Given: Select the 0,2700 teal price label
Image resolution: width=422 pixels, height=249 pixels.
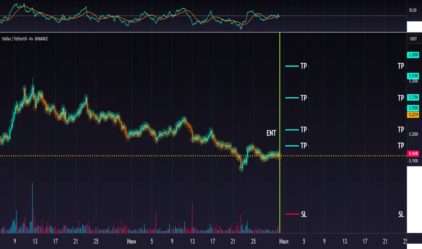Looking at the screenshot, I should coord(413,97).
